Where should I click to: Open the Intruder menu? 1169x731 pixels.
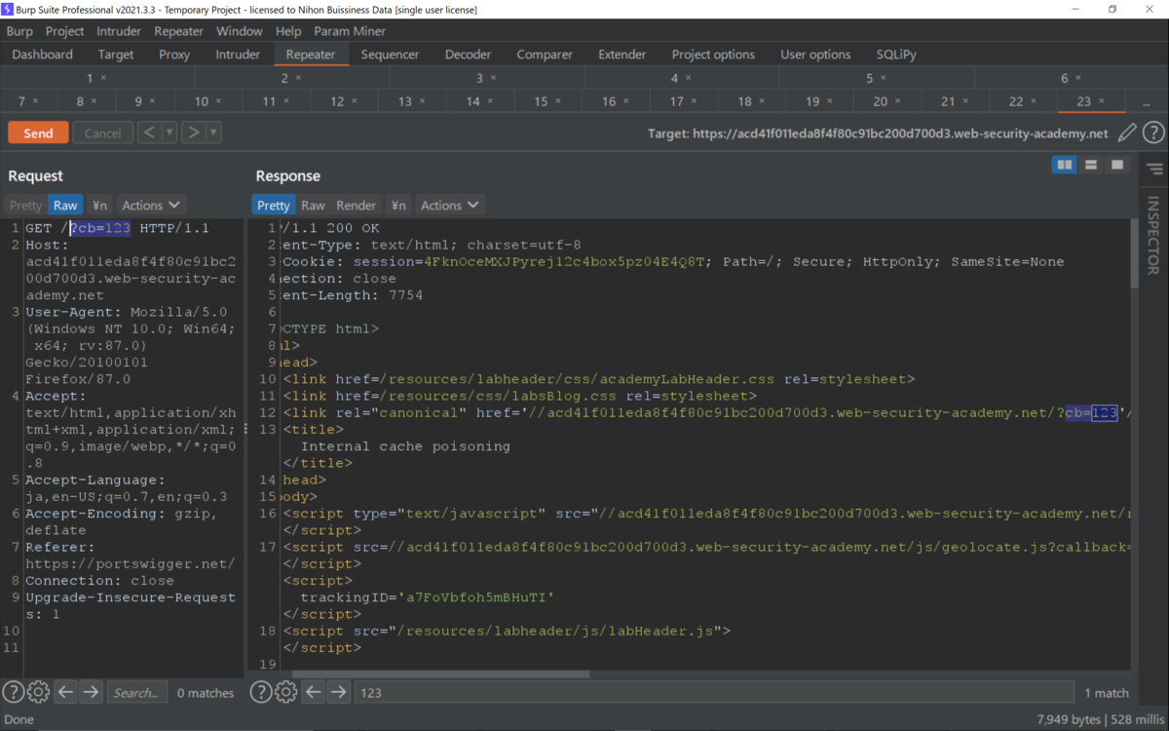coord(119,31)
